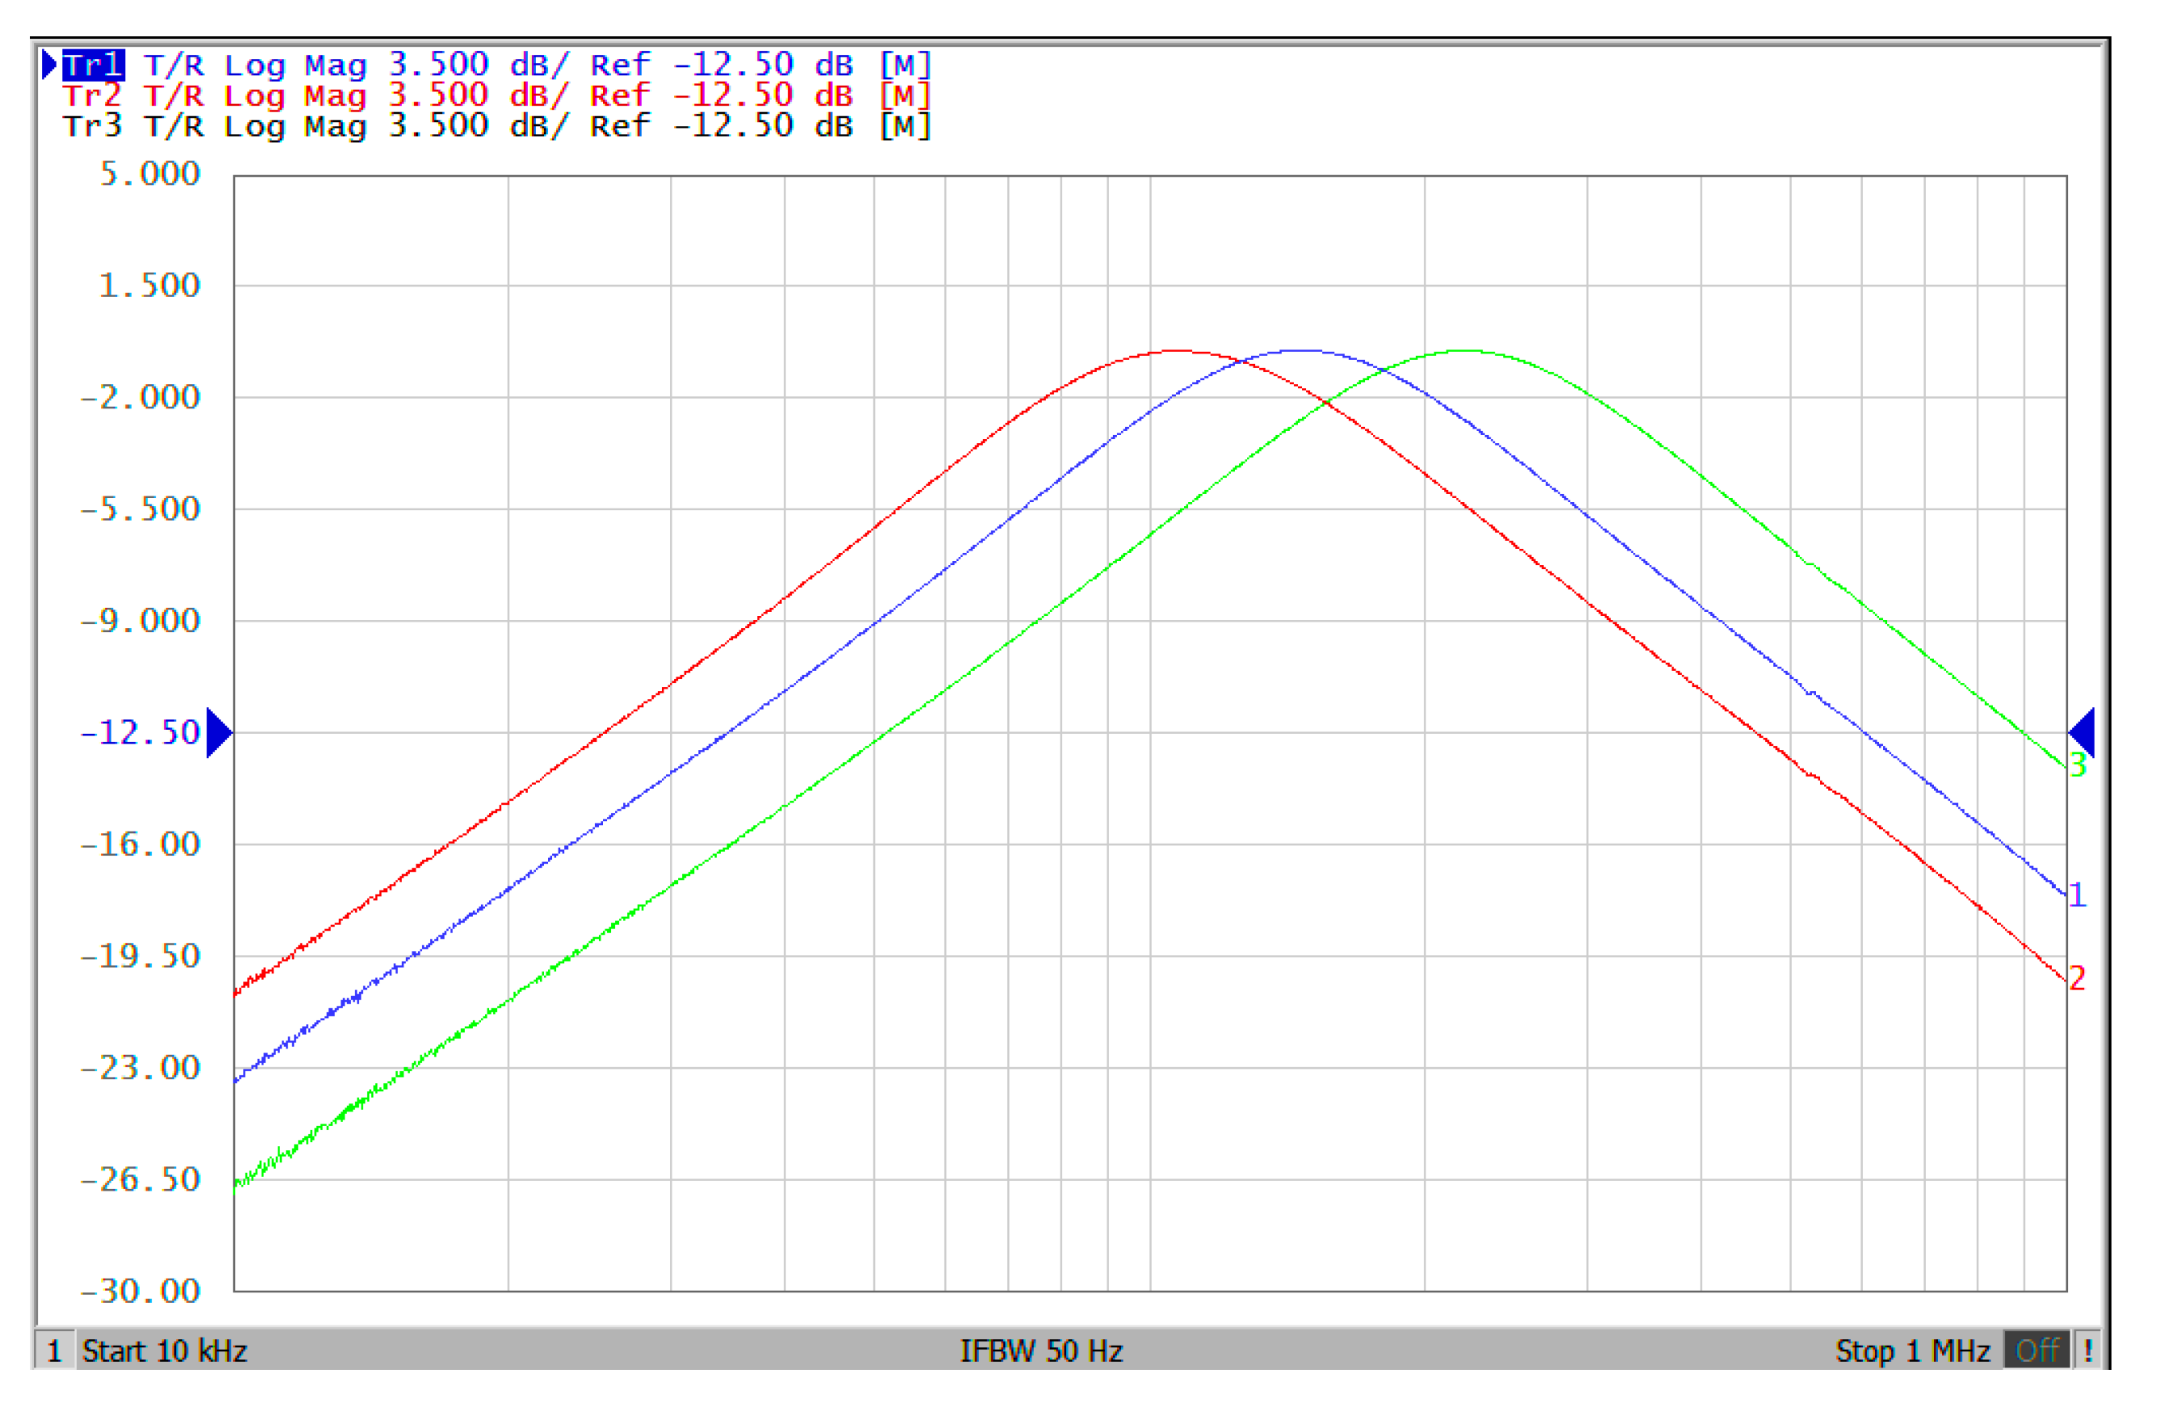
Task: Activate the red Tr2 trace label
Action: [92, 96]
